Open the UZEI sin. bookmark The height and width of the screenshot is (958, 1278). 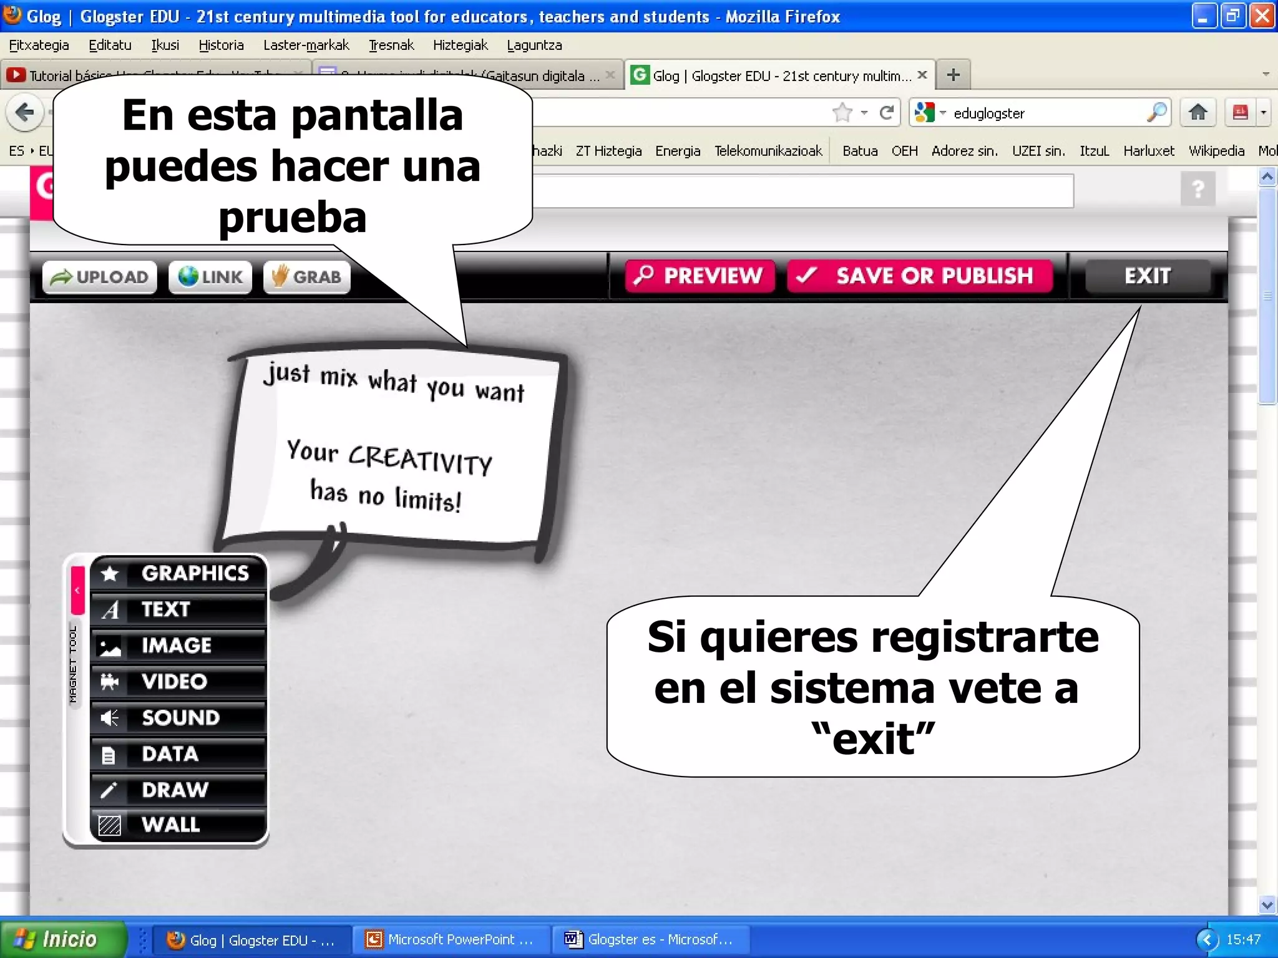click(1038, 151)
